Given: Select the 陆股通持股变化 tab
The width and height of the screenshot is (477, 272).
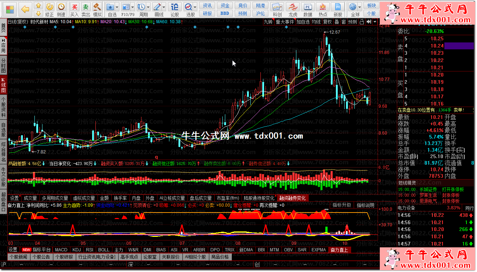Looking at the screenshot, I should [x=259, y=198].
